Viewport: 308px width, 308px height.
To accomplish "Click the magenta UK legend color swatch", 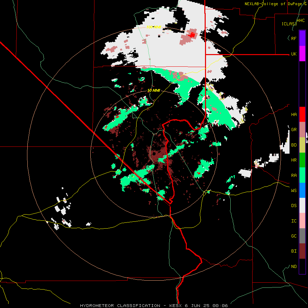I will click(302, 54).
